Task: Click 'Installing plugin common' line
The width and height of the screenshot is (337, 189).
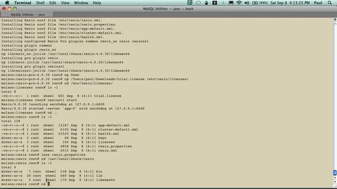Action: point(26,46)
